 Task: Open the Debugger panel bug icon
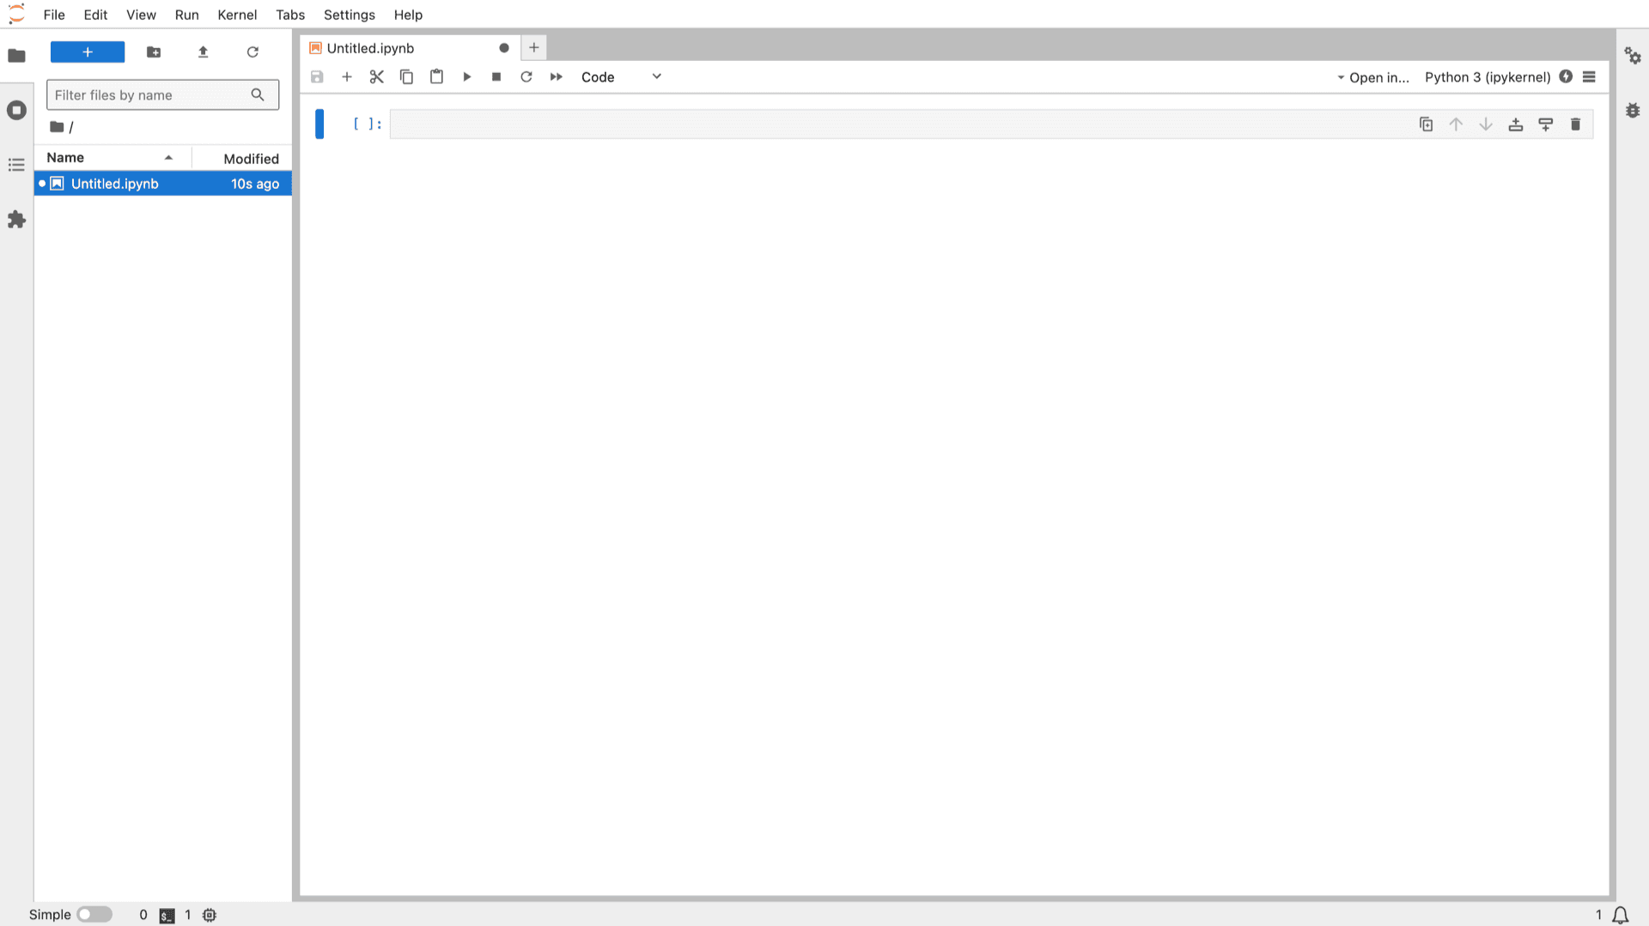tap(1633, 110)
